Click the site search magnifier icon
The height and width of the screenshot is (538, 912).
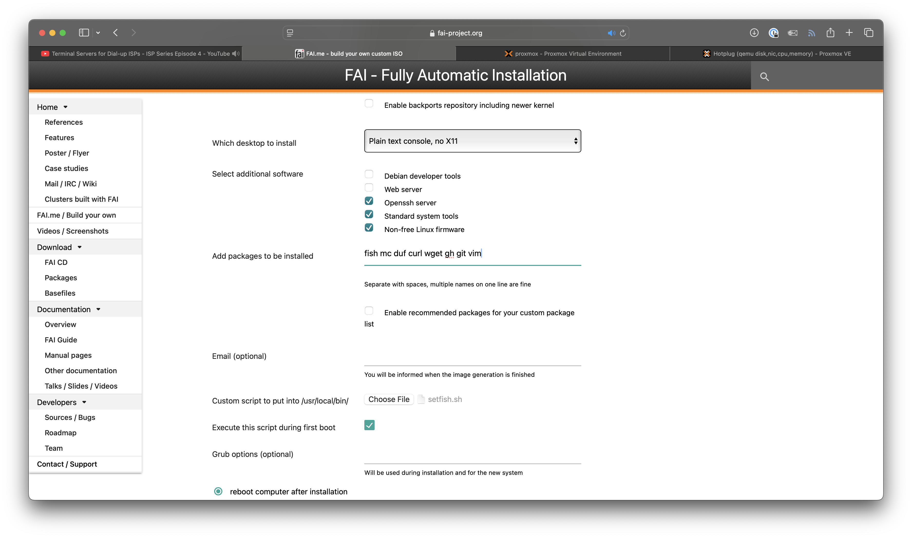click(x=764, y=76)
